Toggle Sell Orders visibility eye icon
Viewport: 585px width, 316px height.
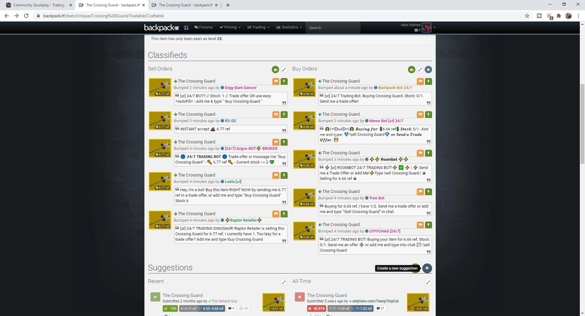[x=275, y=70]
